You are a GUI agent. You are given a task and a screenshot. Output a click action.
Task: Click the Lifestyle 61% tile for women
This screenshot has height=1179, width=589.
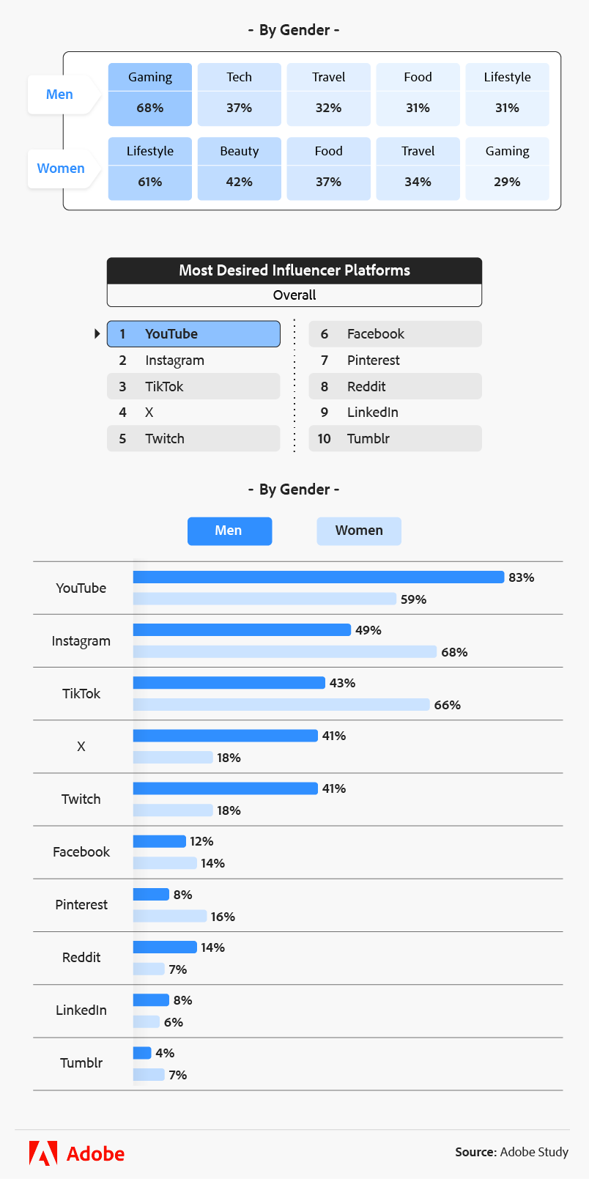pyautogui.click(x=150, y=169)
